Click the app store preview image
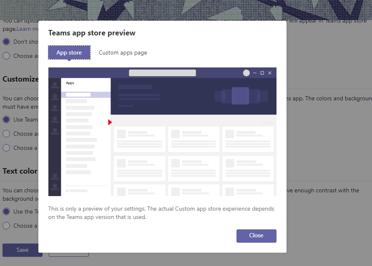 (x=162, y=132)
